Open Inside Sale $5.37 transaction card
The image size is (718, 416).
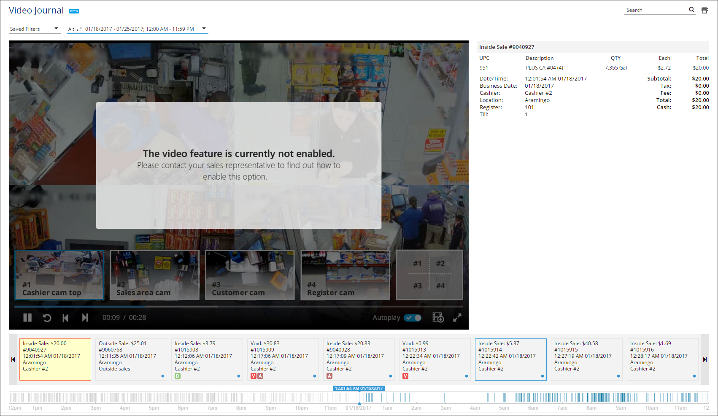(511, 360)
